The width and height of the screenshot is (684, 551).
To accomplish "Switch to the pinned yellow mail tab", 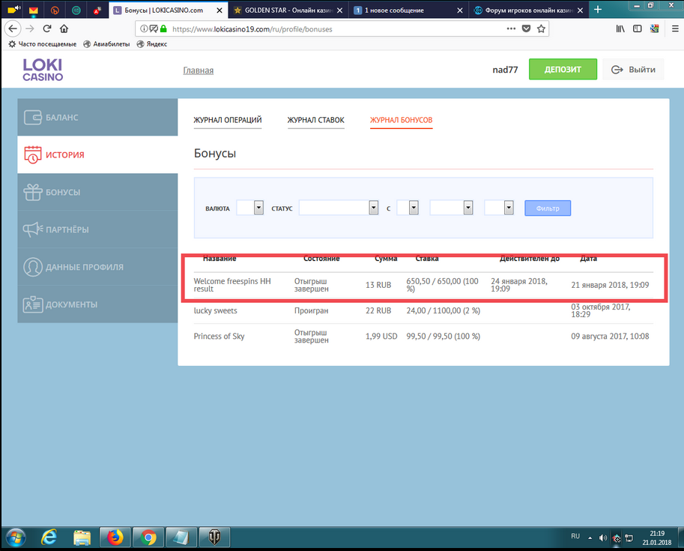I will coord(33,10).
